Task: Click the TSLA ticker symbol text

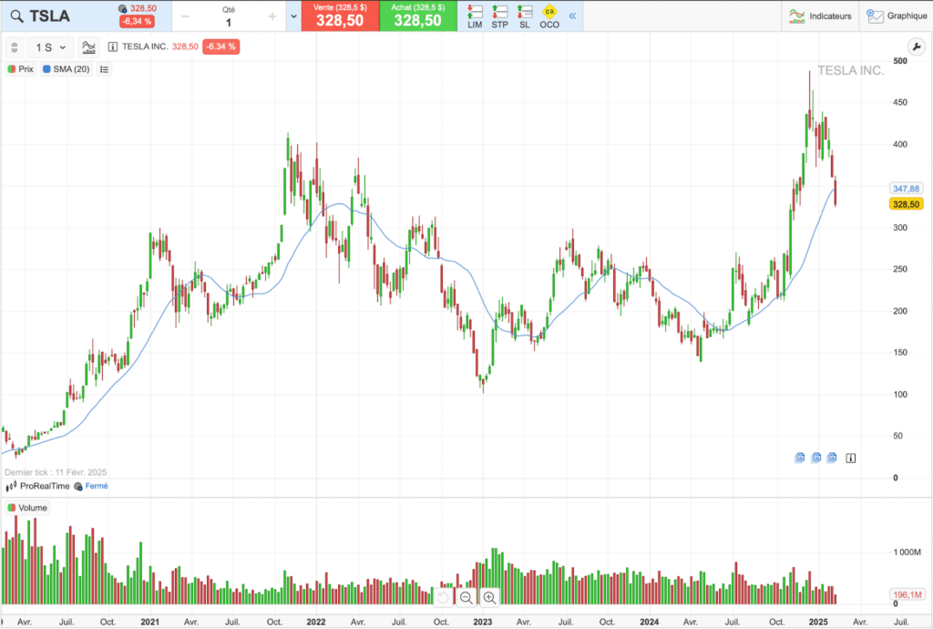Action: point(50,16)
